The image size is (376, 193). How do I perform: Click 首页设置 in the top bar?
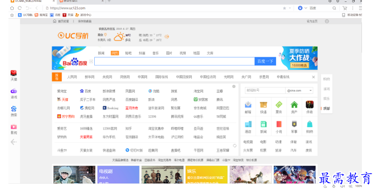pyautogui.click(x=61, y=21)
